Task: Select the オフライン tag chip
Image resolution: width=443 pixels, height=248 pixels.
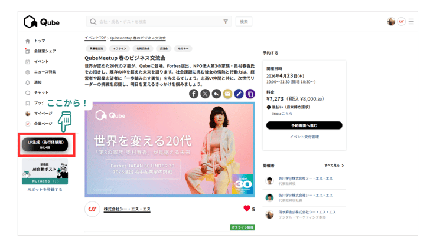Action: pos(120,49)
